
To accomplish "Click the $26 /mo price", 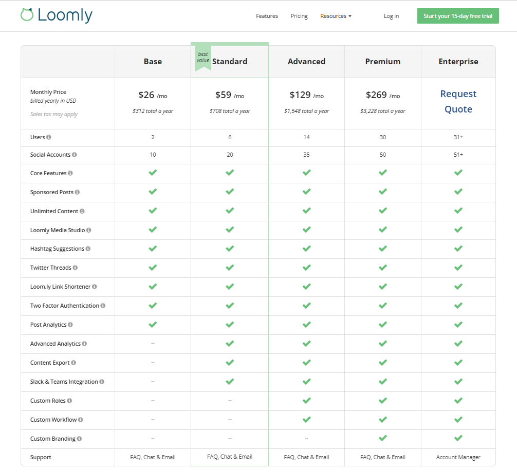I will [153, 95].
